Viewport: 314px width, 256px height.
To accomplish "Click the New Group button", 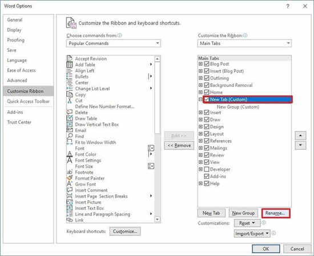I will point(243,213).
